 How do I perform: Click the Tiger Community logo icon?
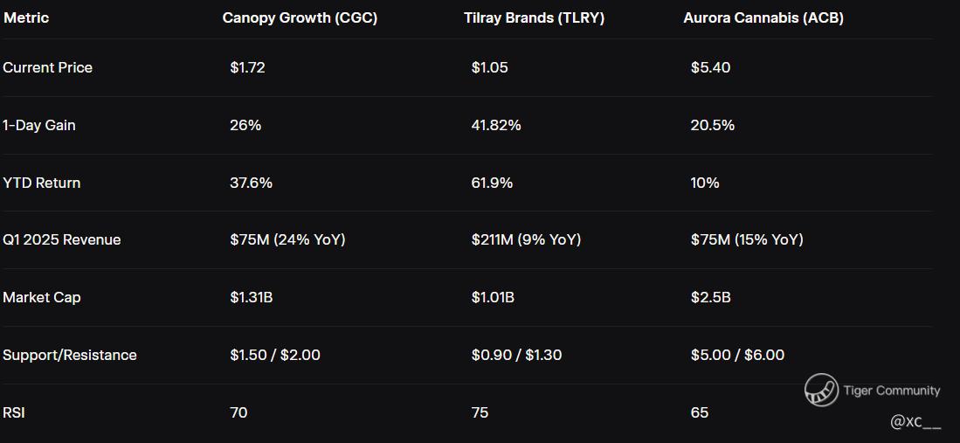(821, 390)
